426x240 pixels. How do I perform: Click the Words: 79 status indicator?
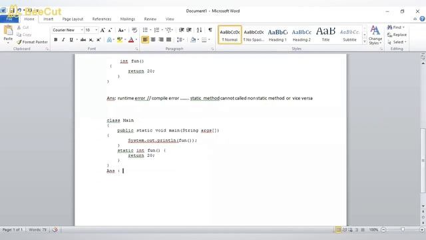point(37,230)
